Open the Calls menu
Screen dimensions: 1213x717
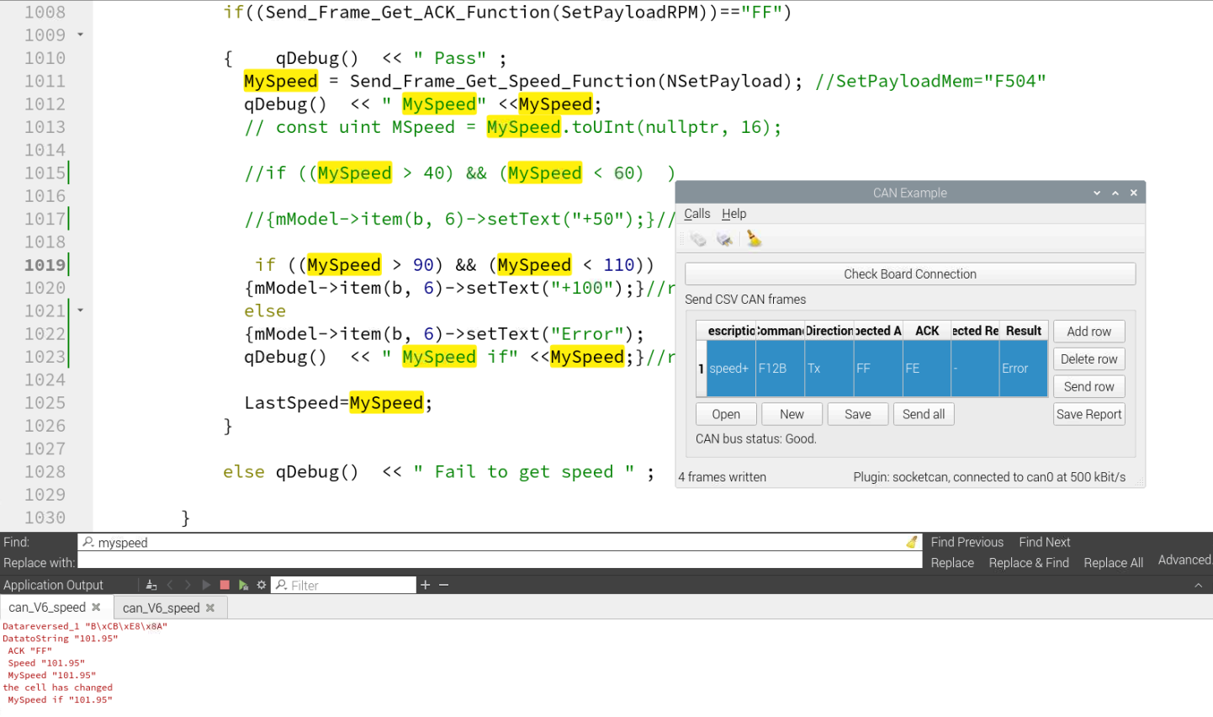[697, 214]
